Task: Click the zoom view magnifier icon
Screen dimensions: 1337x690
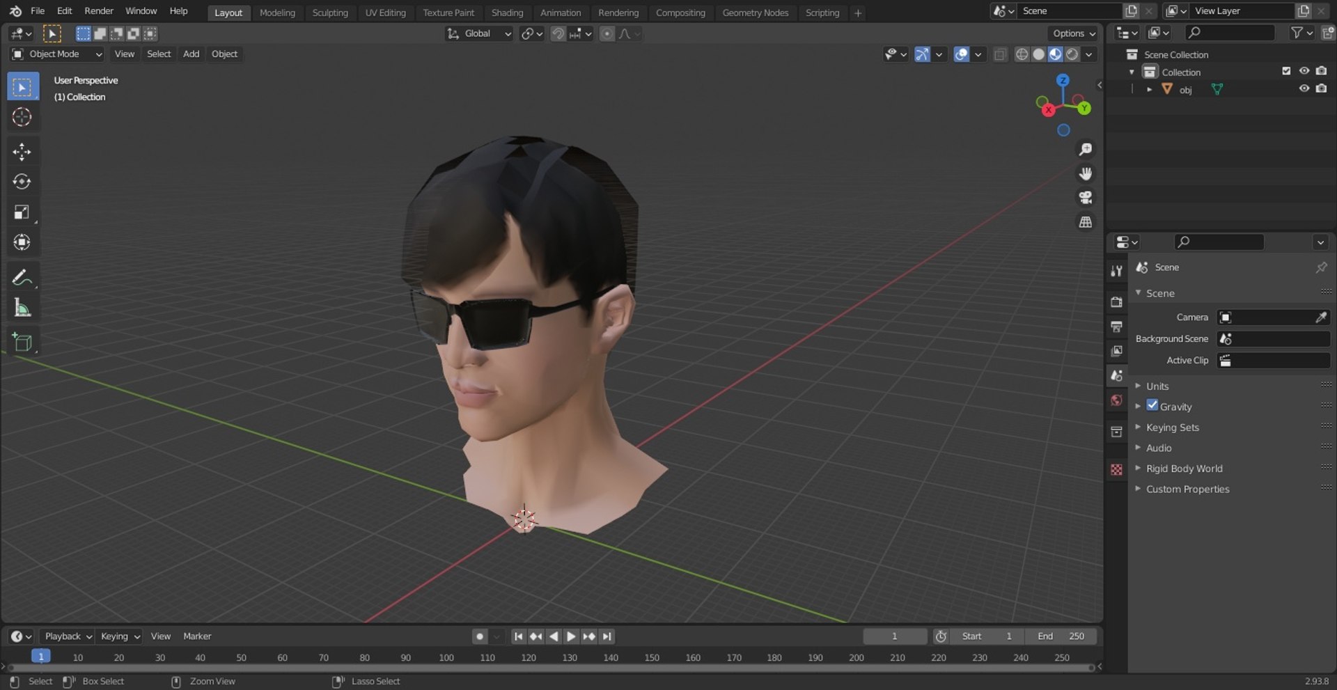Action: [1085, 149]
